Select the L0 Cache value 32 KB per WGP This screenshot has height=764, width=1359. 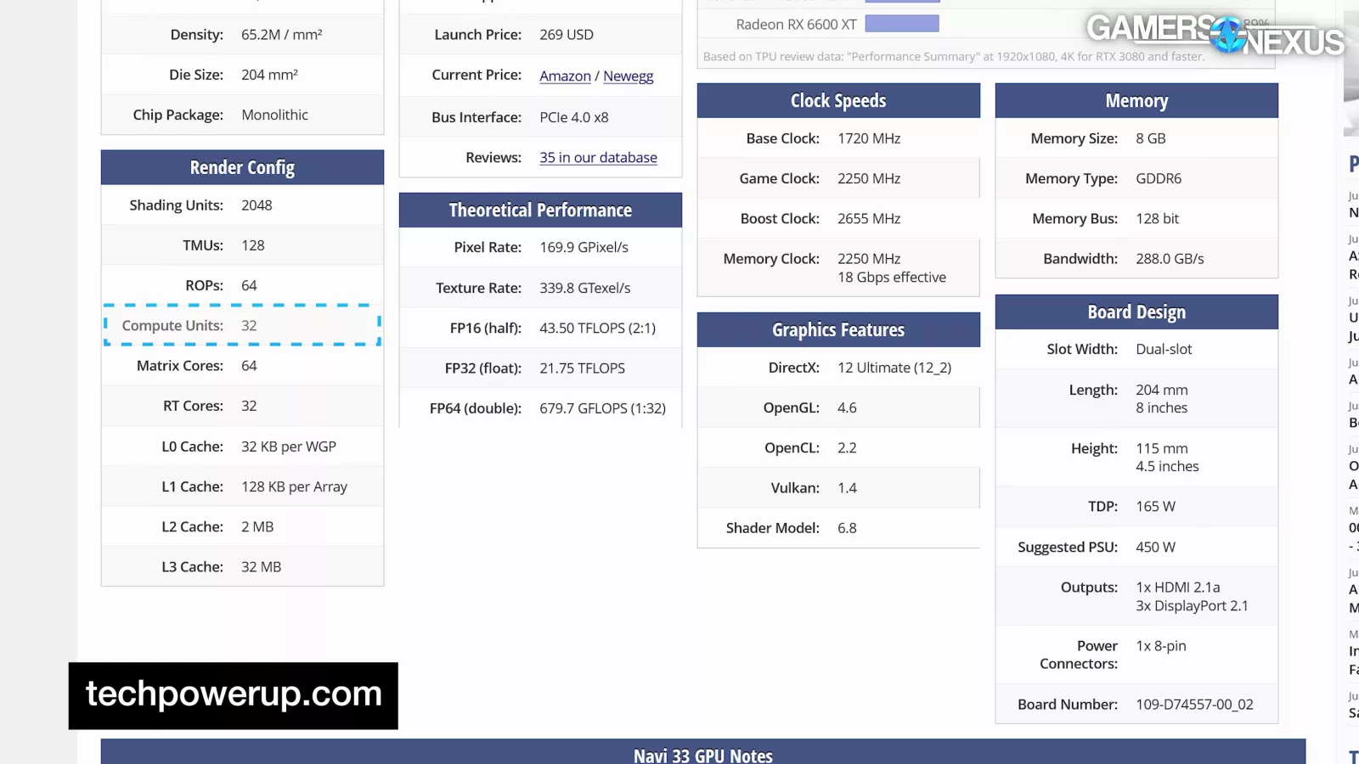289,447
